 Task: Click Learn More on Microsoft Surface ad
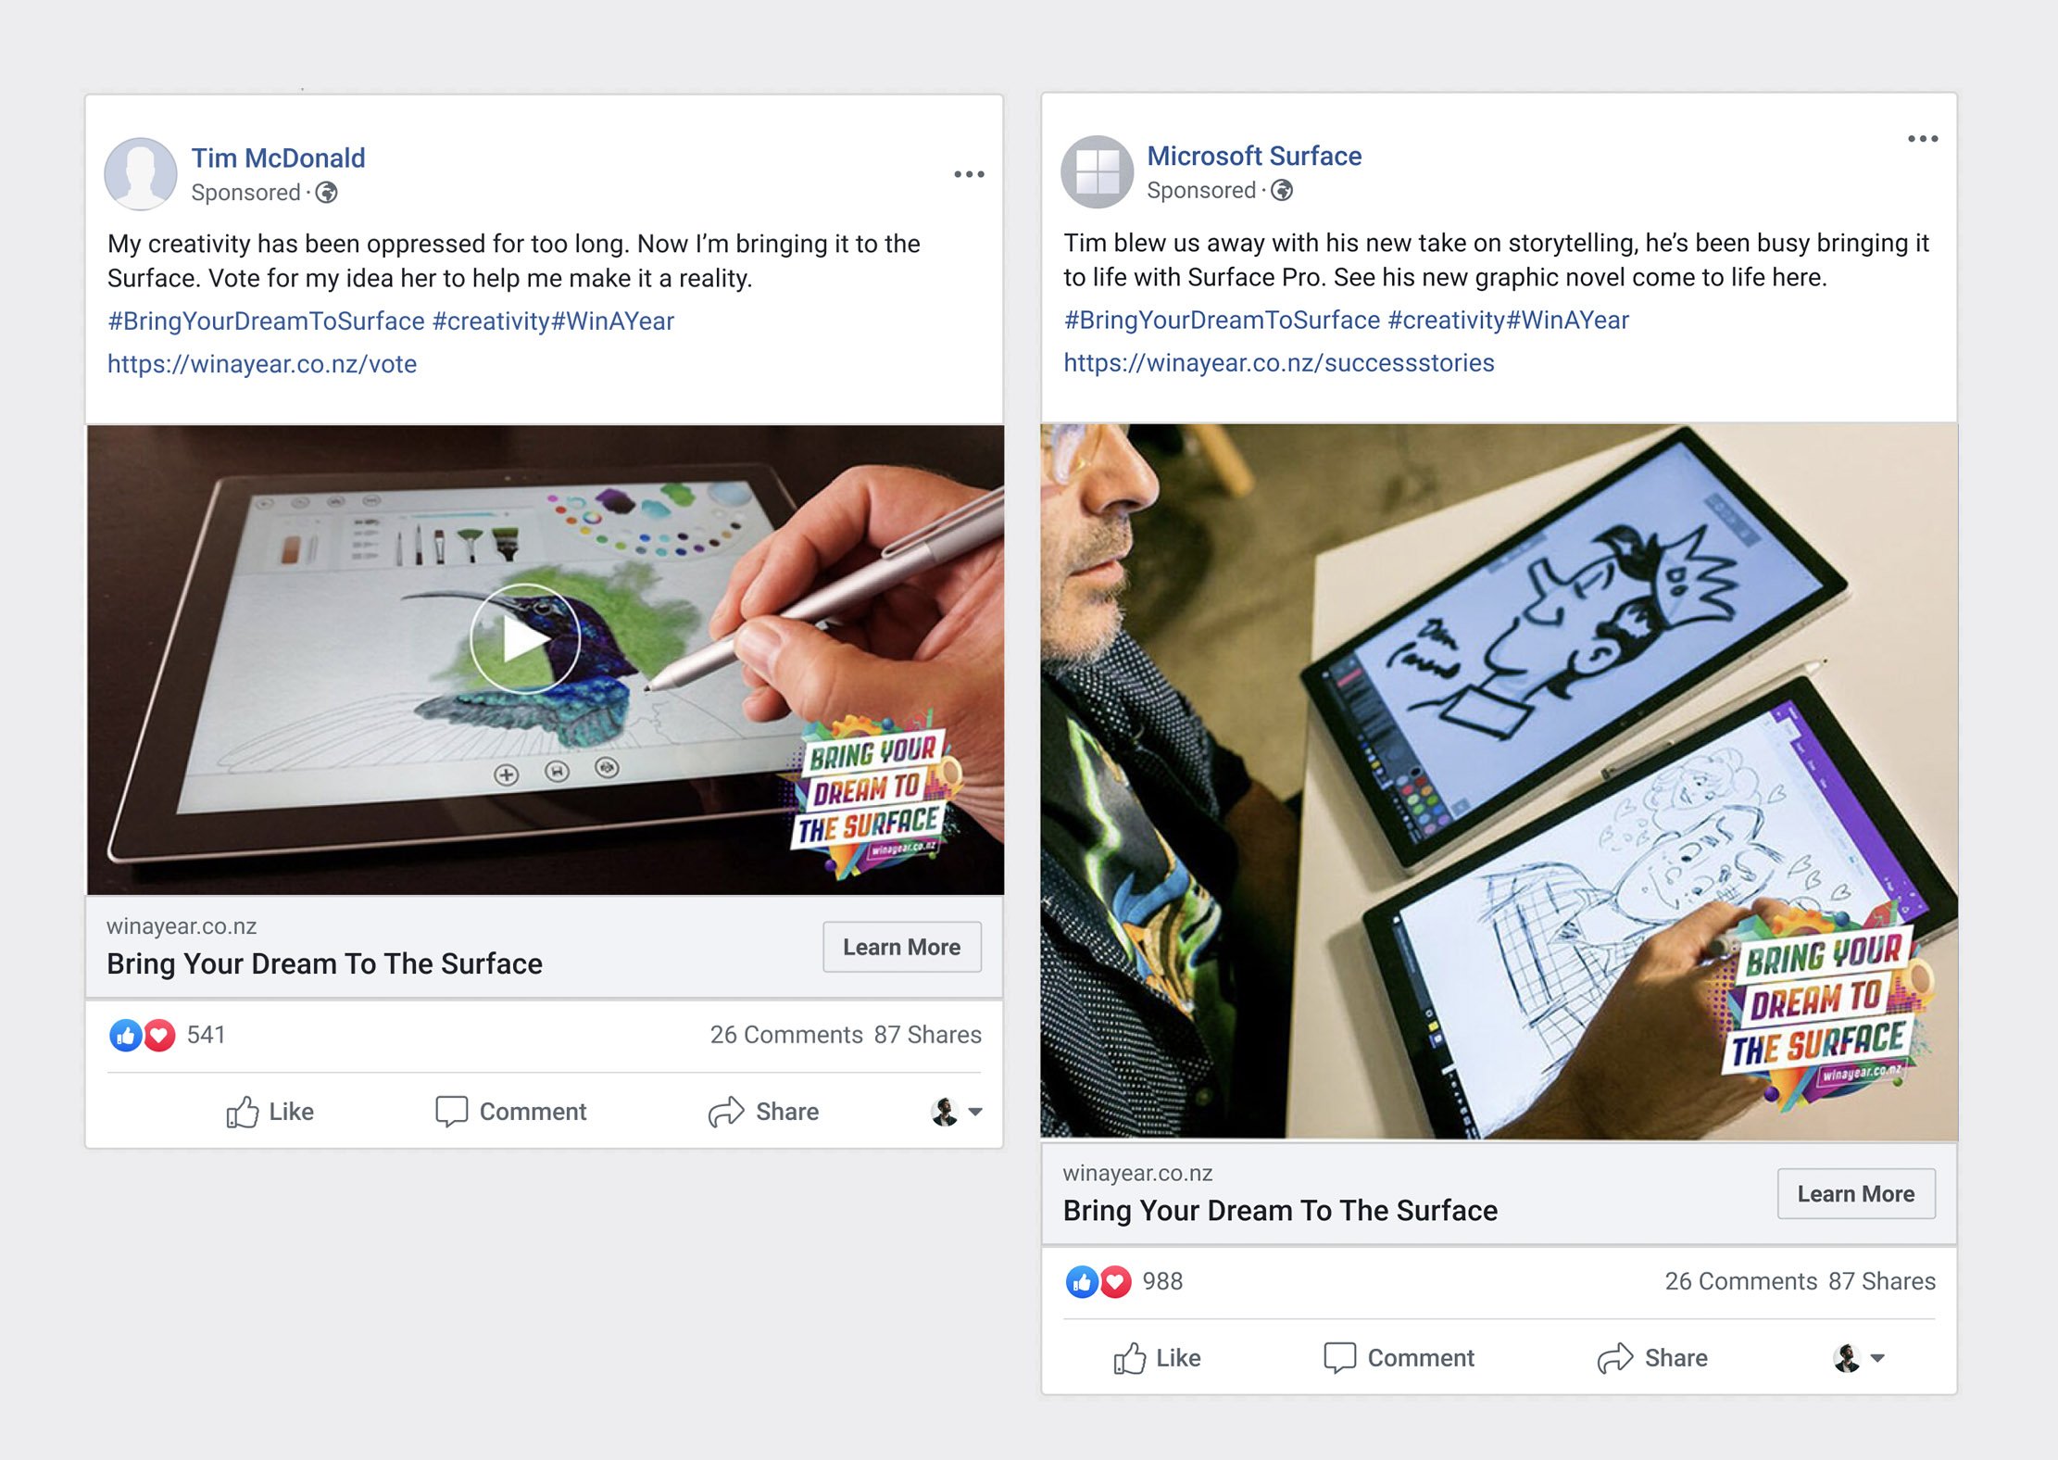click(x=1856, y=1194)
